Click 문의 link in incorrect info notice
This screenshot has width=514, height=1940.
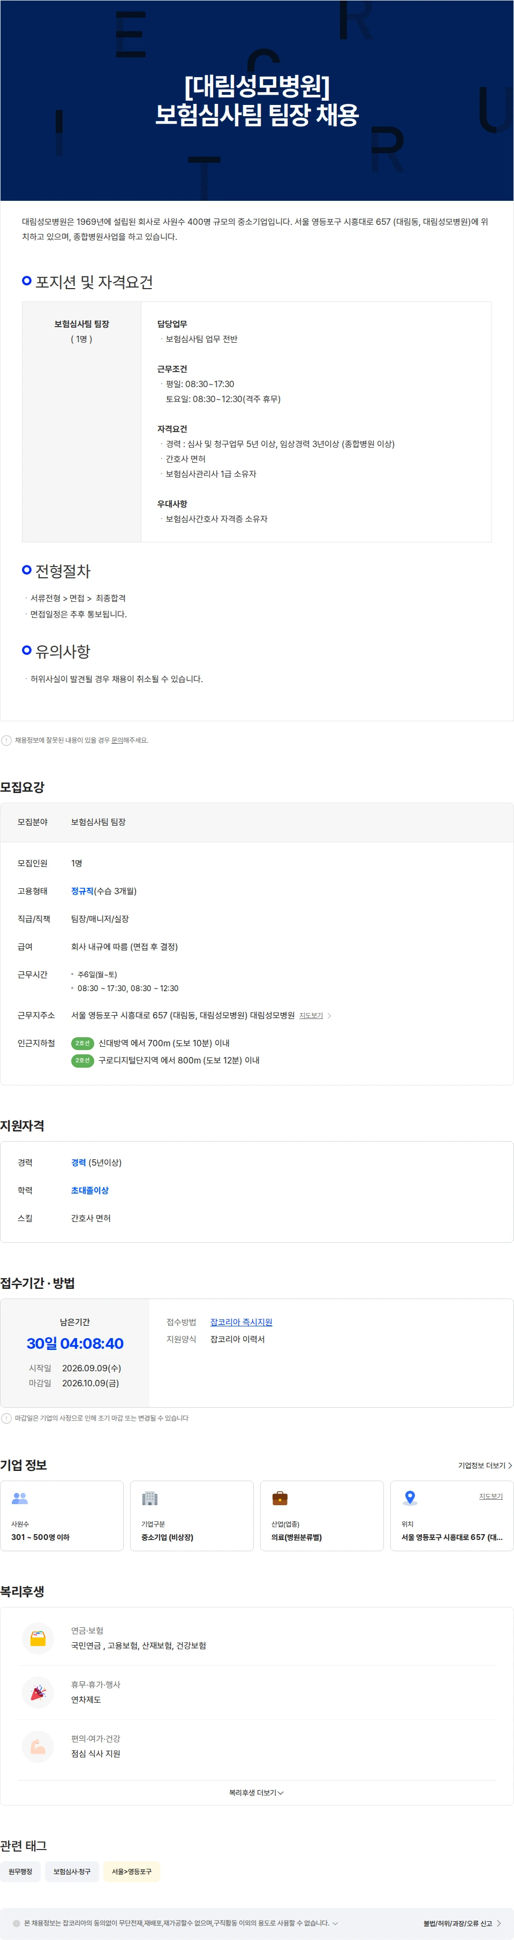pos(117,741)
